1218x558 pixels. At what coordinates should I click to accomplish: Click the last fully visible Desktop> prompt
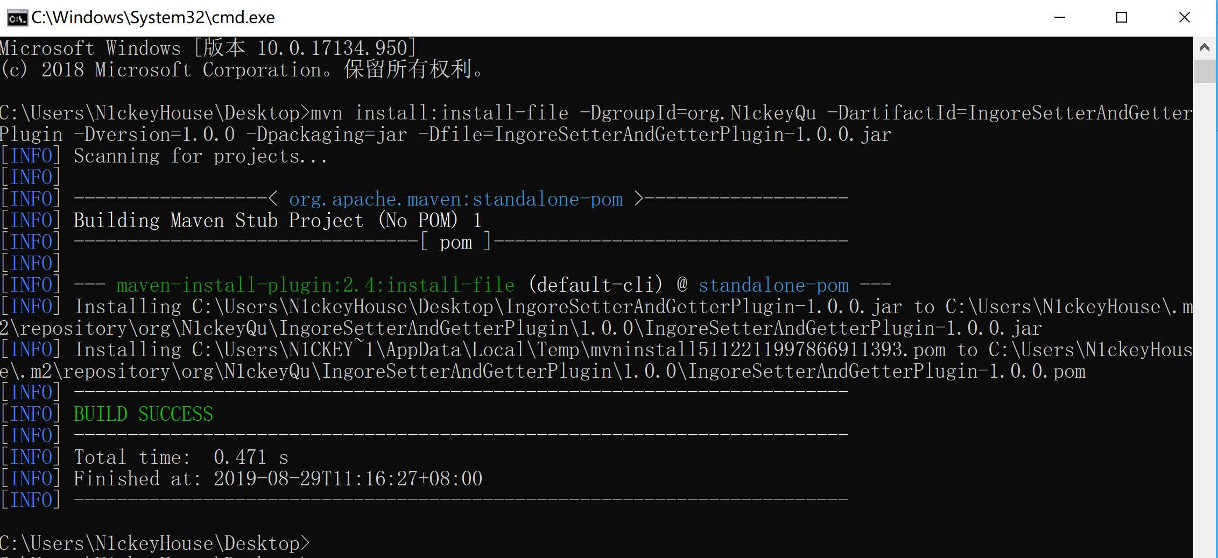pyautogui.click(x=155, y=543)
